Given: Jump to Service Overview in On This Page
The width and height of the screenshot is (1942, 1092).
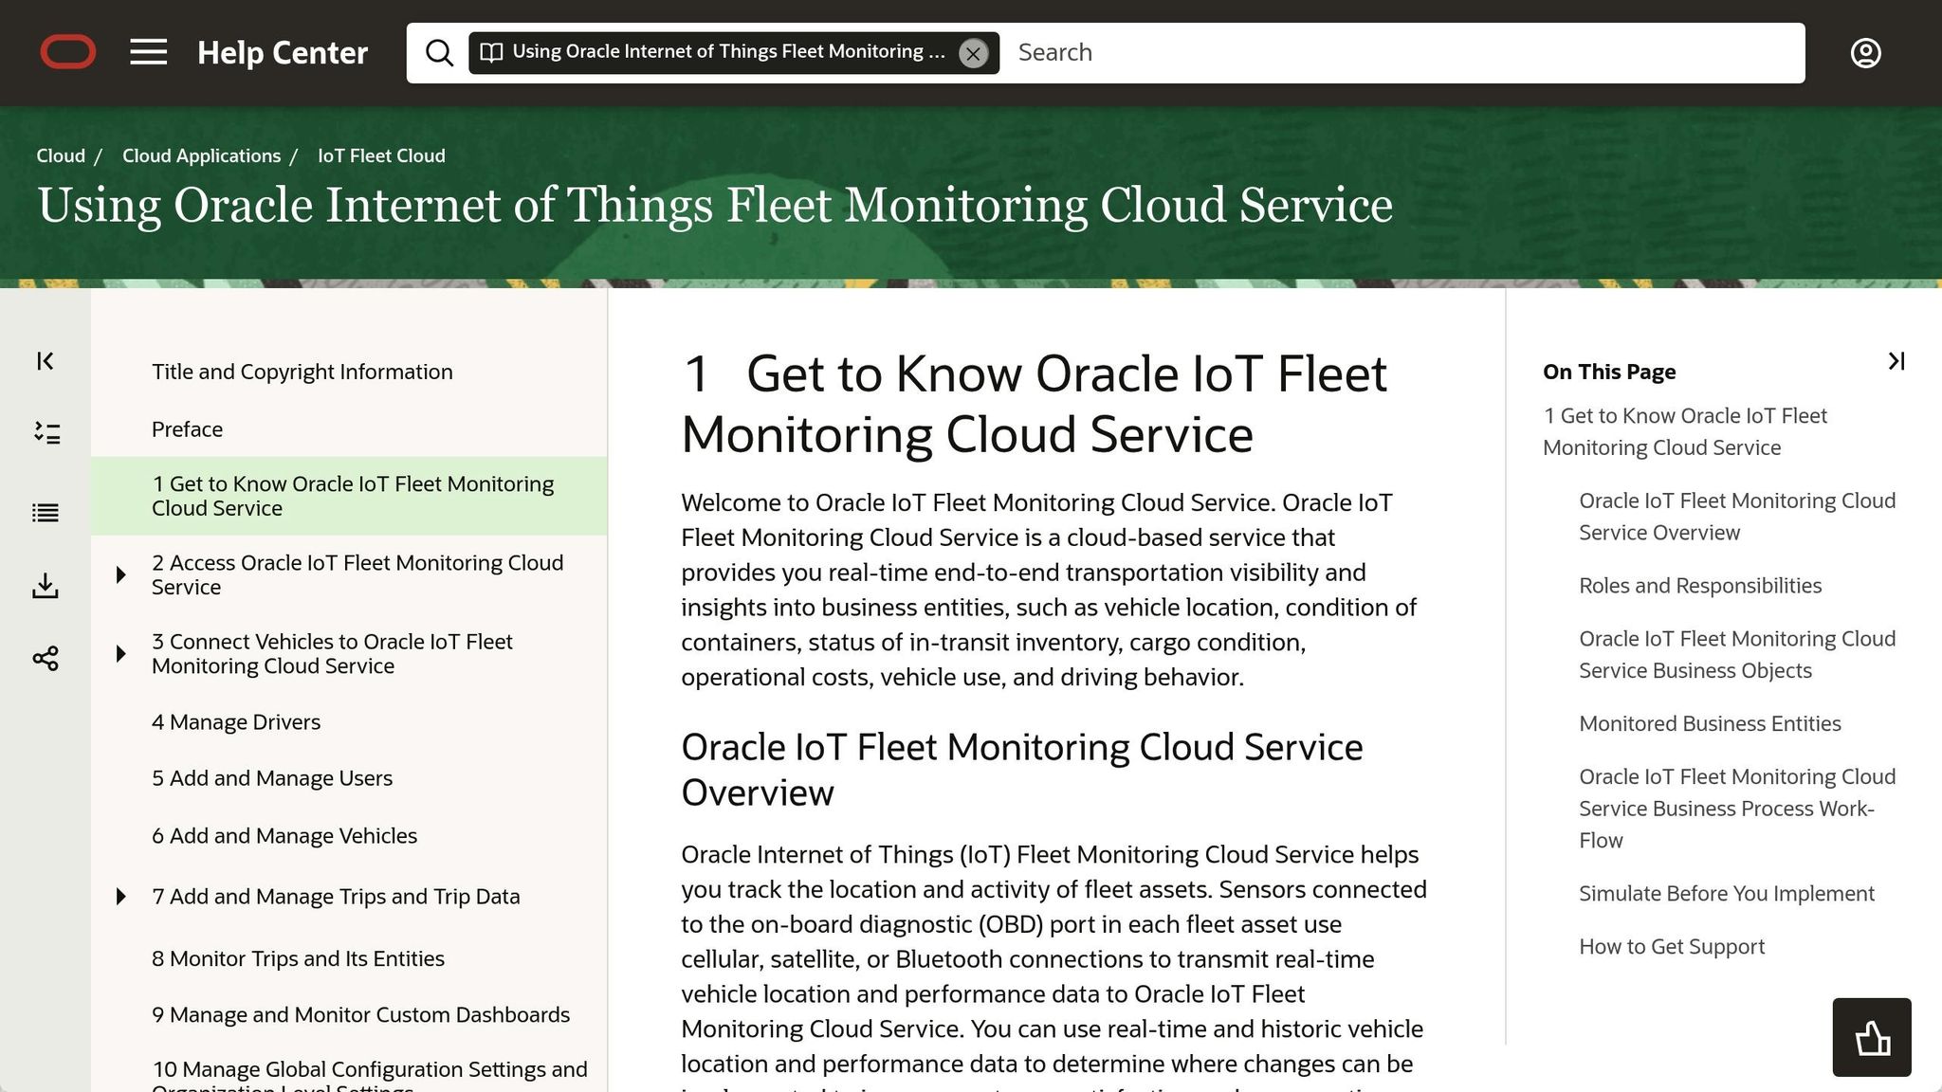Looking at the screenshot, I should (x=1737, y=517).
